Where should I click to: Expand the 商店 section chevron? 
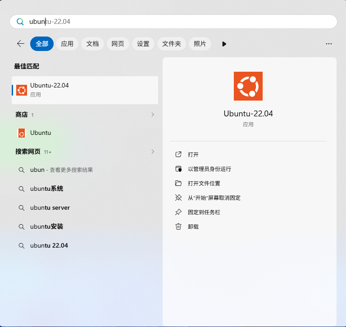tap(153, 115)
